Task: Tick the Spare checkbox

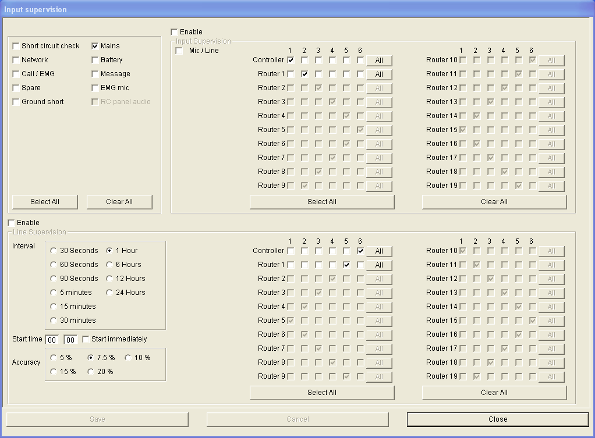Action: [x=16, y=88]
